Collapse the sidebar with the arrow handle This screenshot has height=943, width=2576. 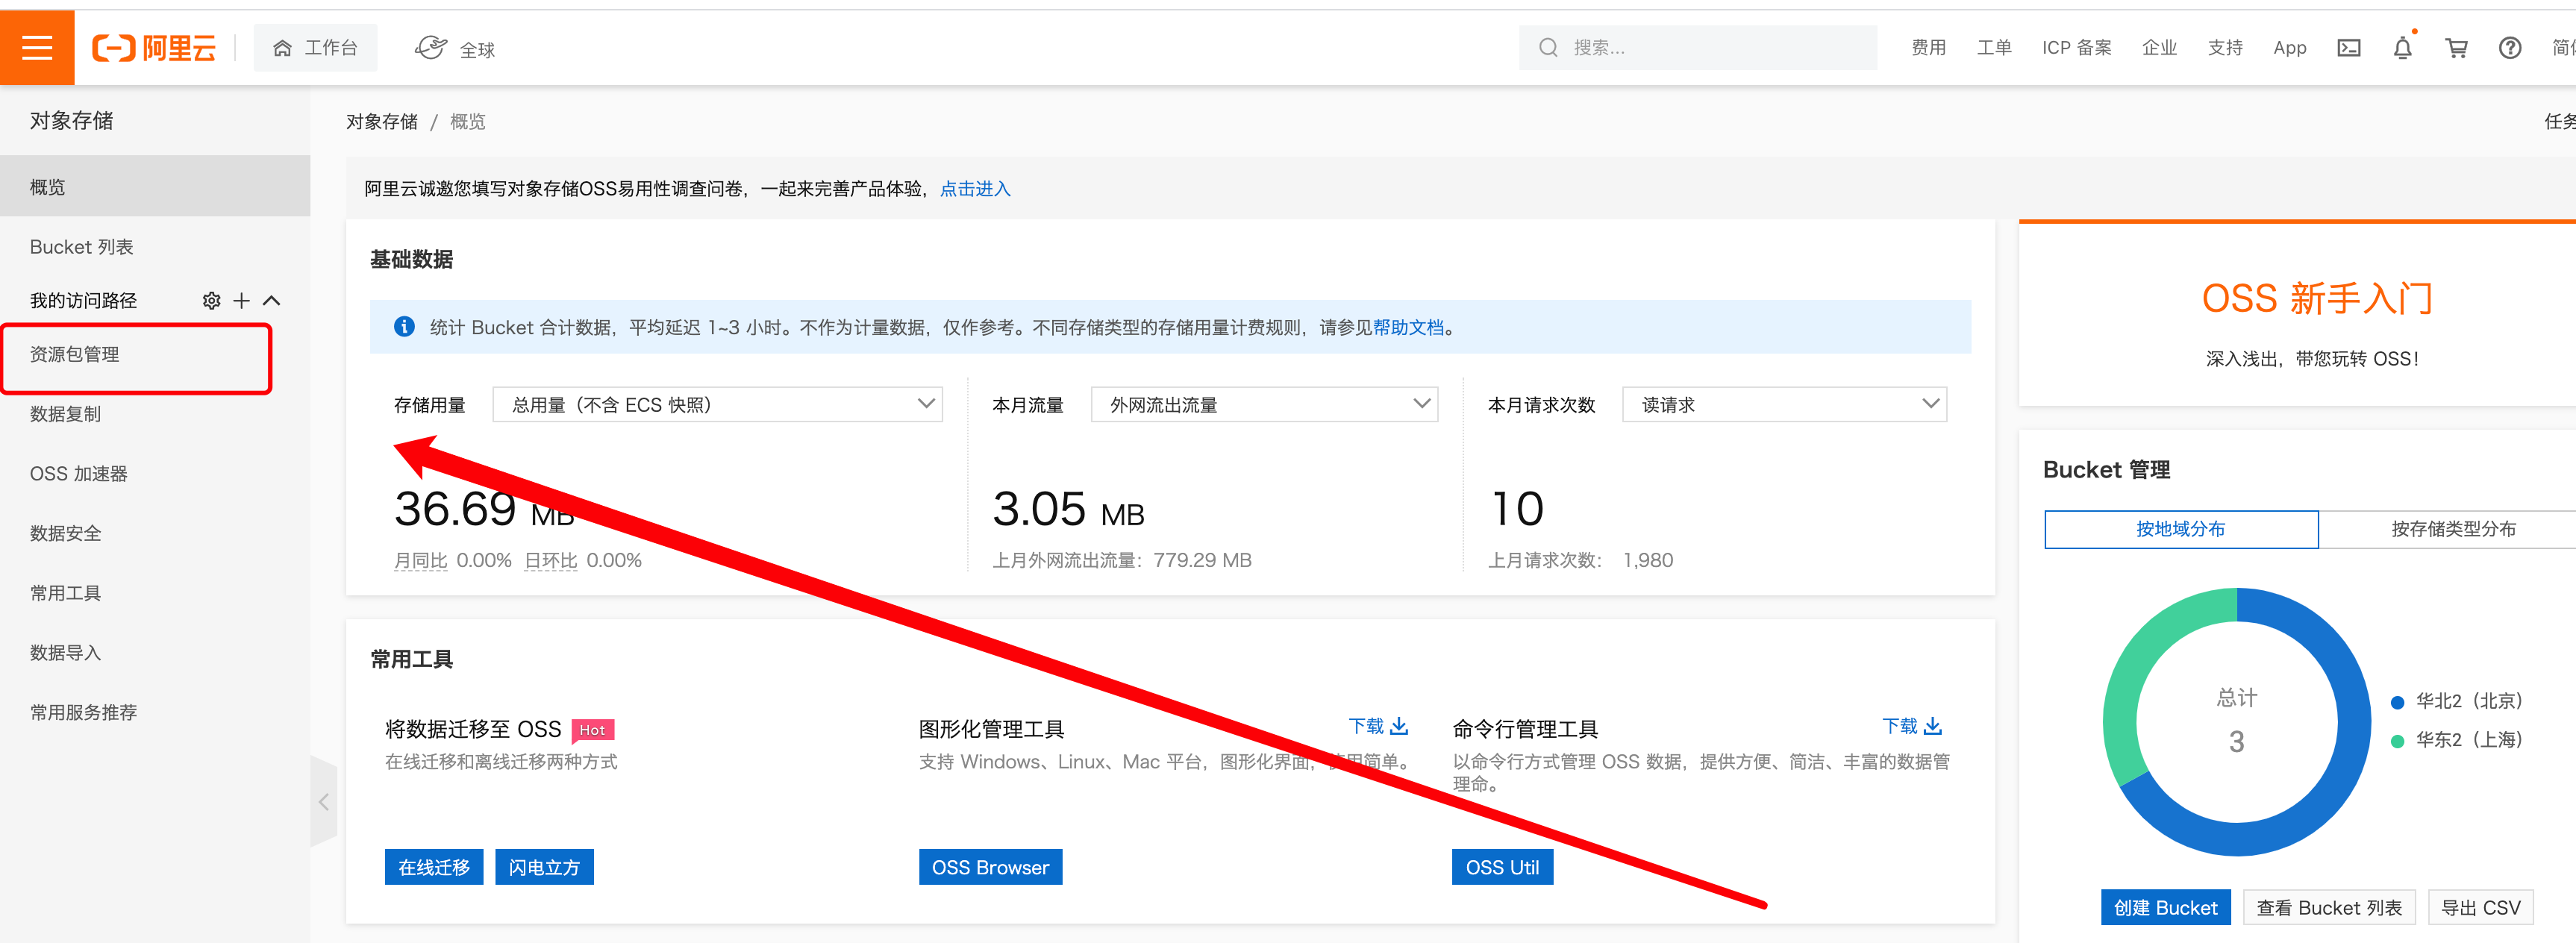pyautogui.click(x=324, y=802)
